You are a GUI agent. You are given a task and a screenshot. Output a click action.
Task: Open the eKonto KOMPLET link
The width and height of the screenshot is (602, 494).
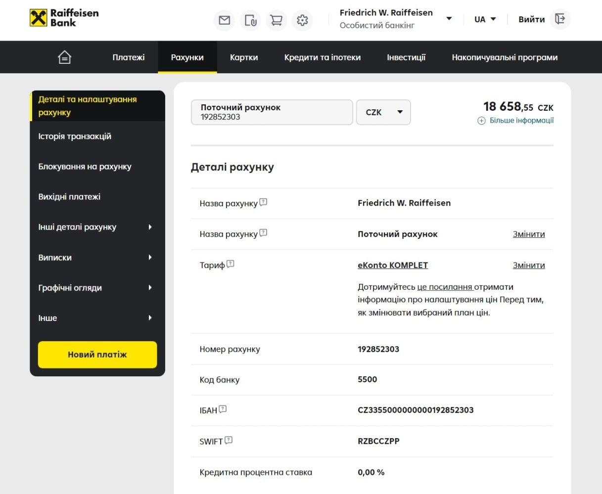coord(393,266)
